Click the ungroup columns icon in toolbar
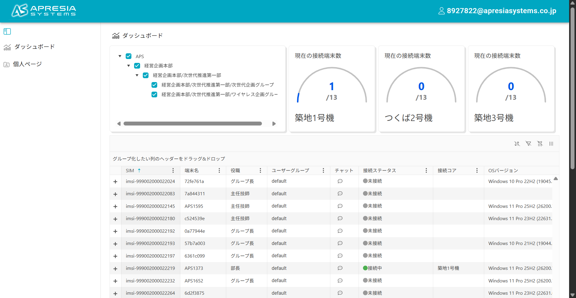 coord(540,144)
